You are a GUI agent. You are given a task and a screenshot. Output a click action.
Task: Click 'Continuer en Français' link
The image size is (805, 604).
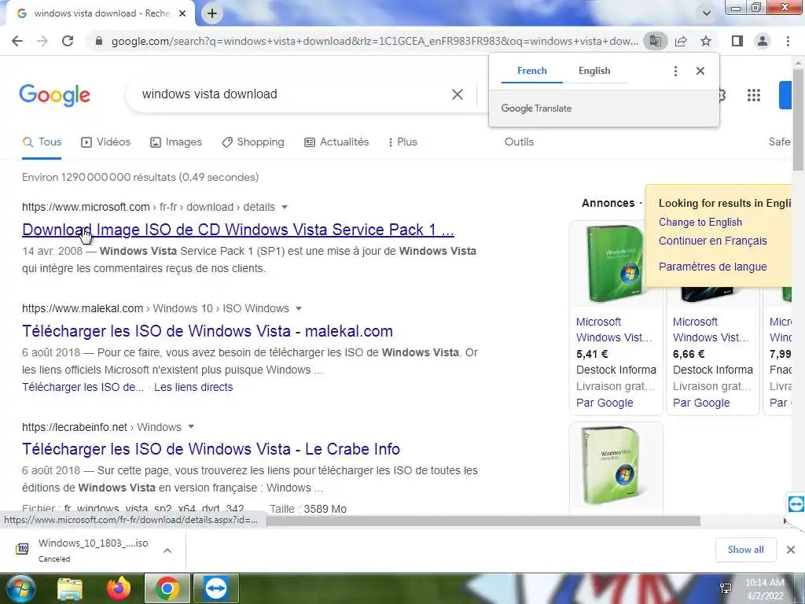coord(712,241)
